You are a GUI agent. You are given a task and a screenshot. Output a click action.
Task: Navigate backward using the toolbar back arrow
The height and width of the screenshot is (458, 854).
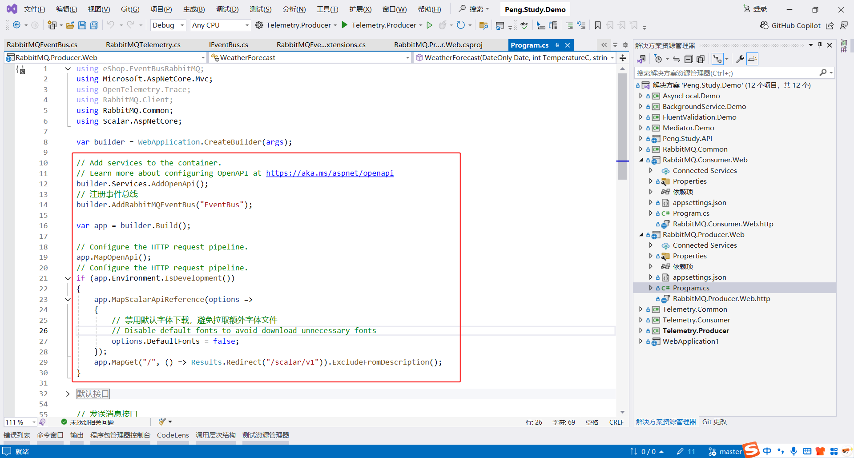[x=16, y=25]
